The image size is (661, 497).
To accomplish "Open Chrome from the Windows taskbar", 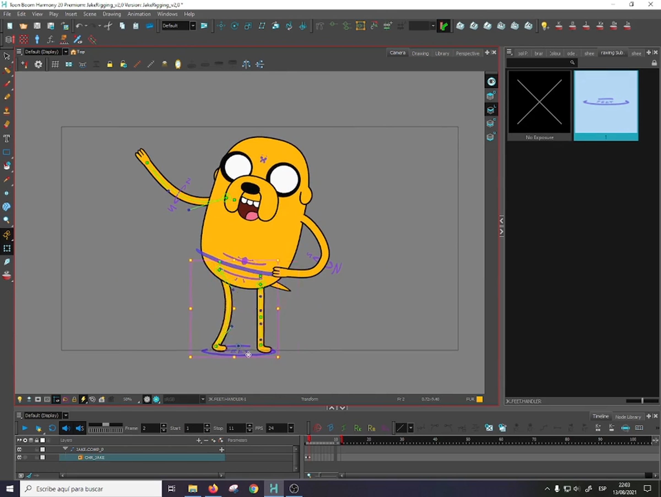I will [253, 489].
